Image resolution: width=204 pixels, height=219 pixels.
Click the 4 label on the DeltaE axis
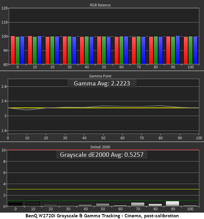click(4, 184)
